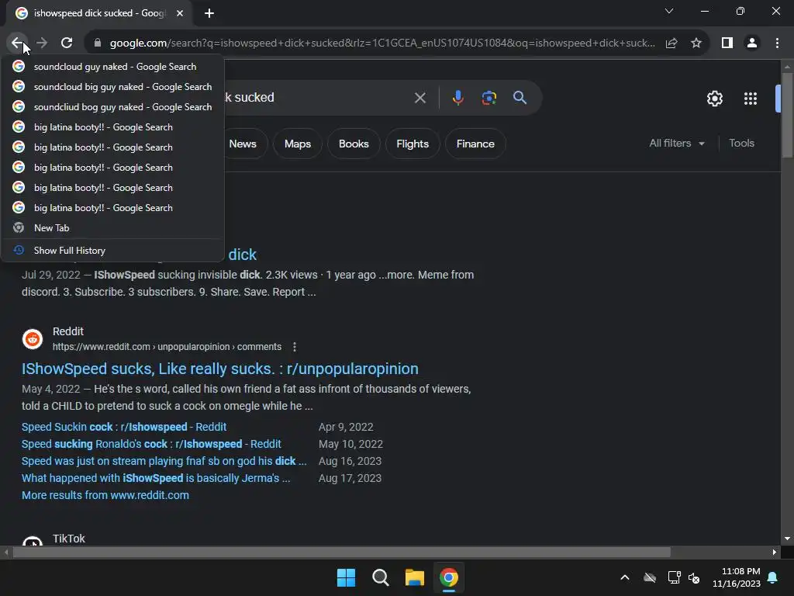
Task: Click the scroll right arrow
Action: tap(775, 552)
